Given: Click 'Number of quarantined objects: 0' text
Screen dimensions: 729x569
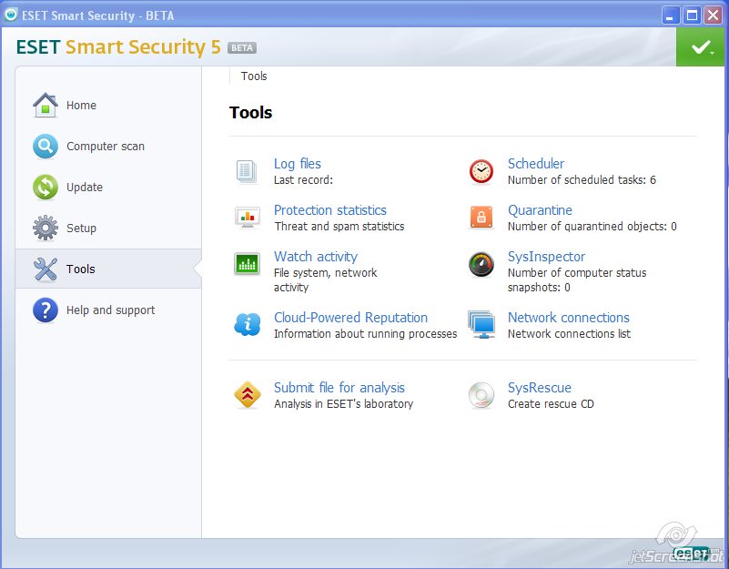Looking at the screenshot, I should pyautogui.click(x=592, y=227).
